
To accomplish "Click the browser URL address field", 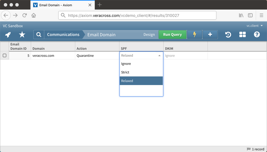I will (138, 16).
